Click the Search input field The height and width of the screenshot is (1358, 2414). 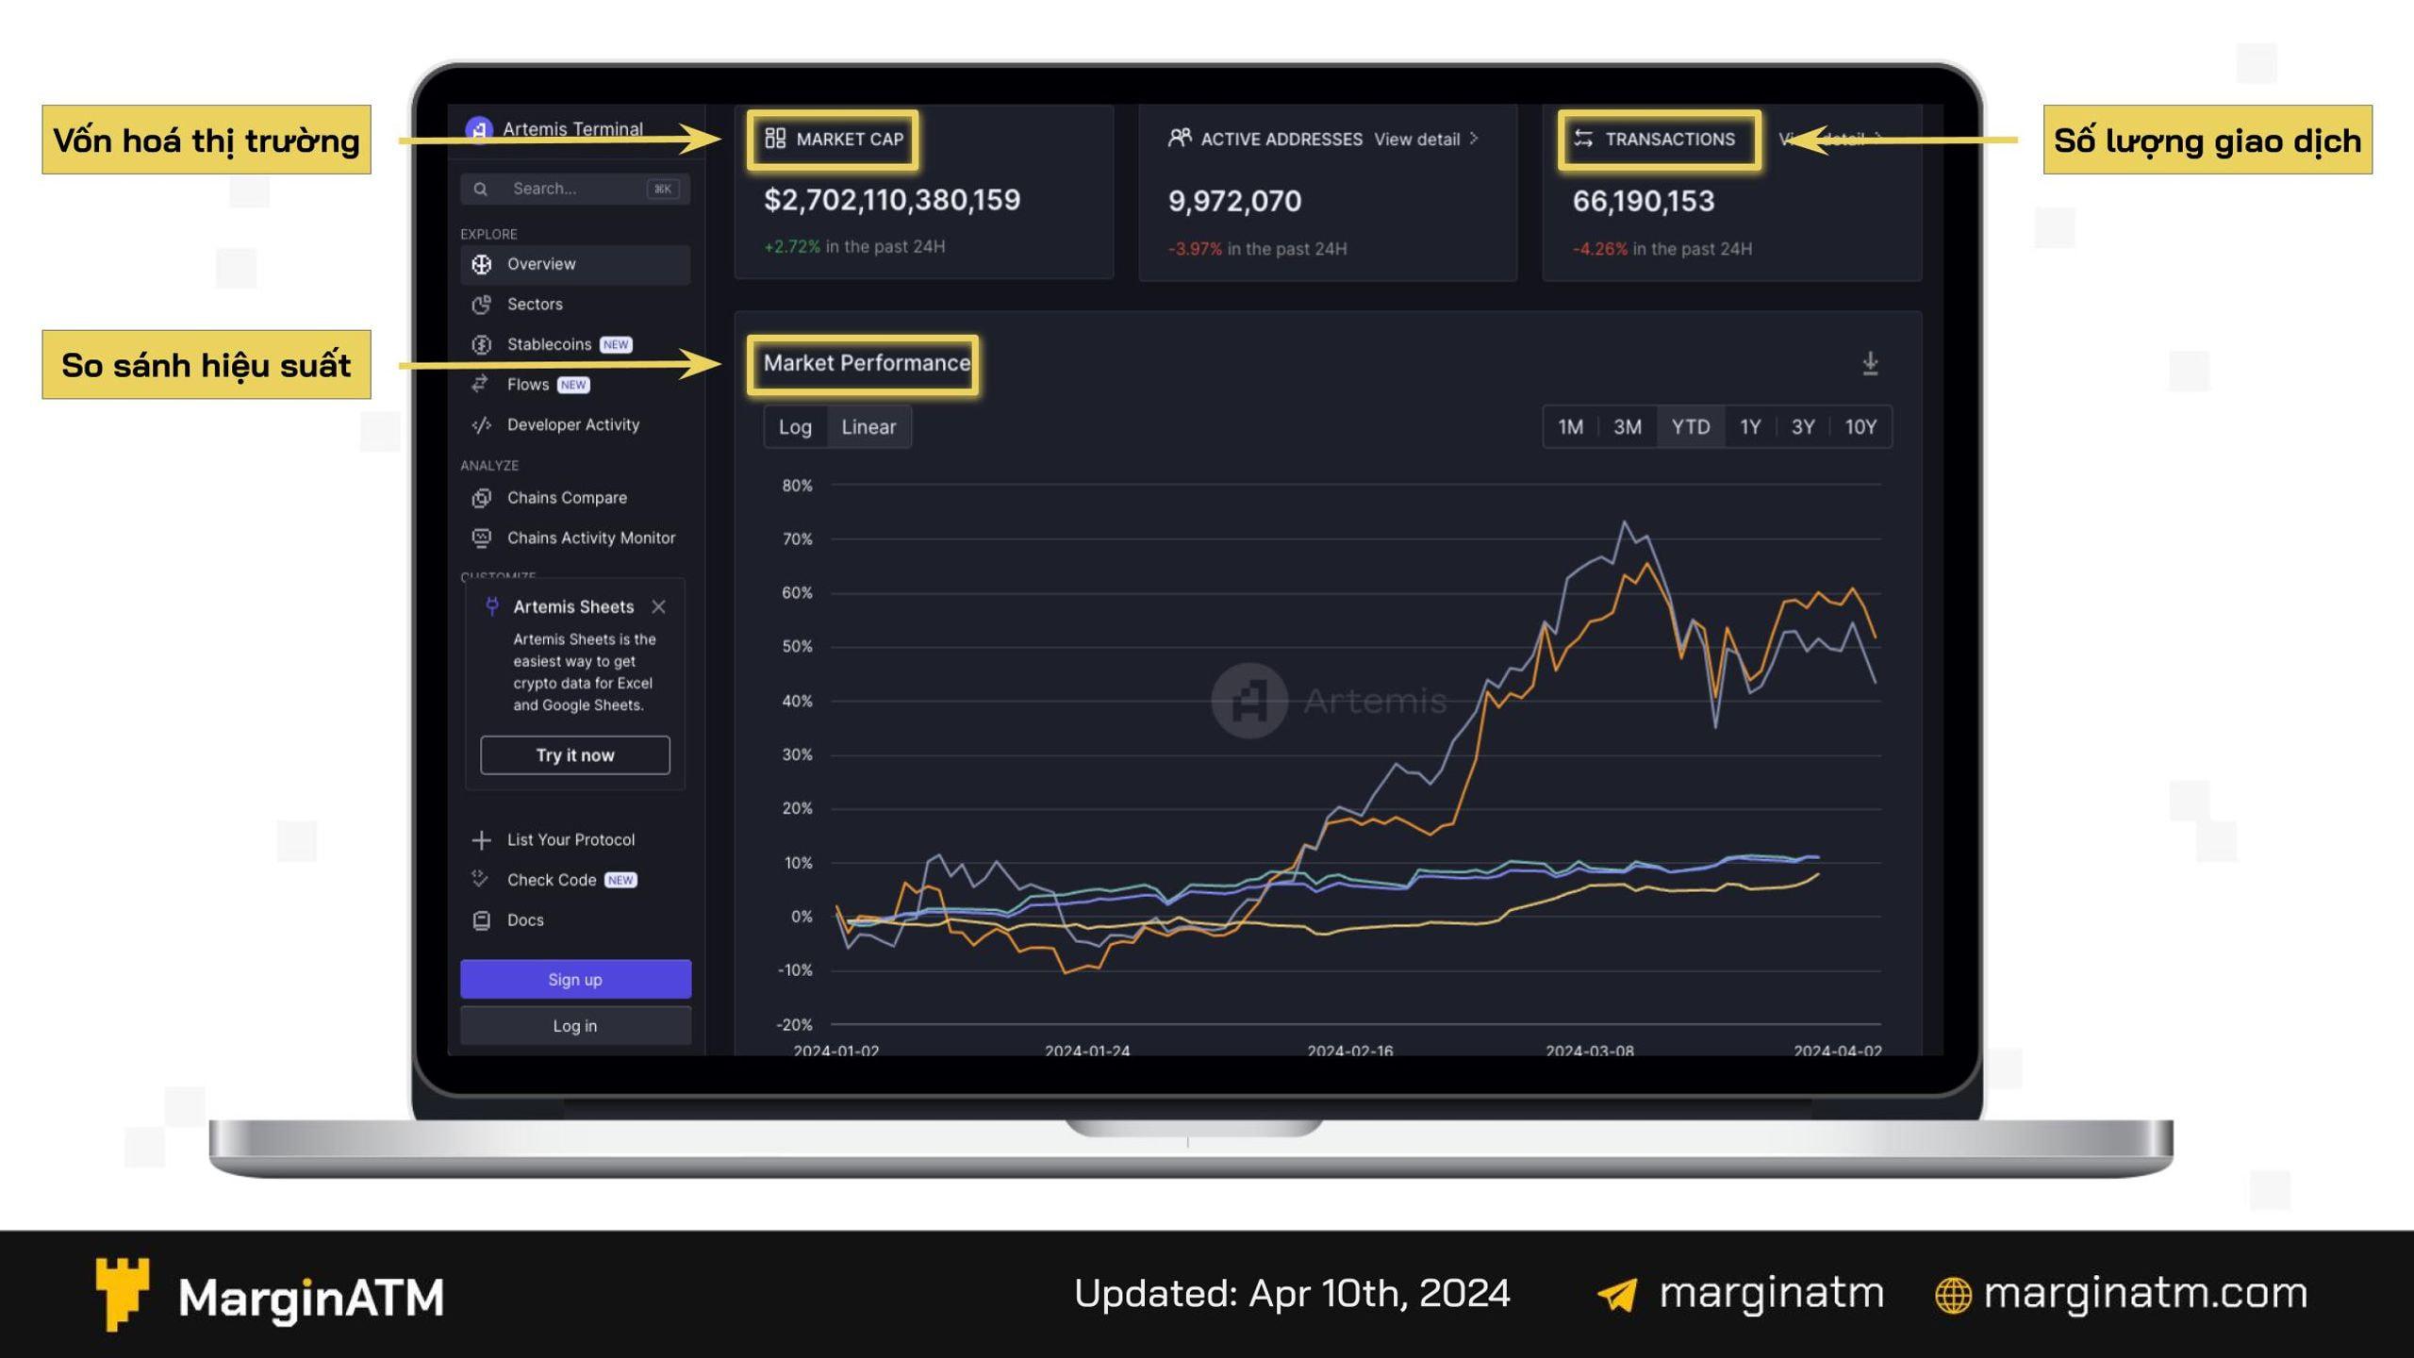click(x=577, y=188)
